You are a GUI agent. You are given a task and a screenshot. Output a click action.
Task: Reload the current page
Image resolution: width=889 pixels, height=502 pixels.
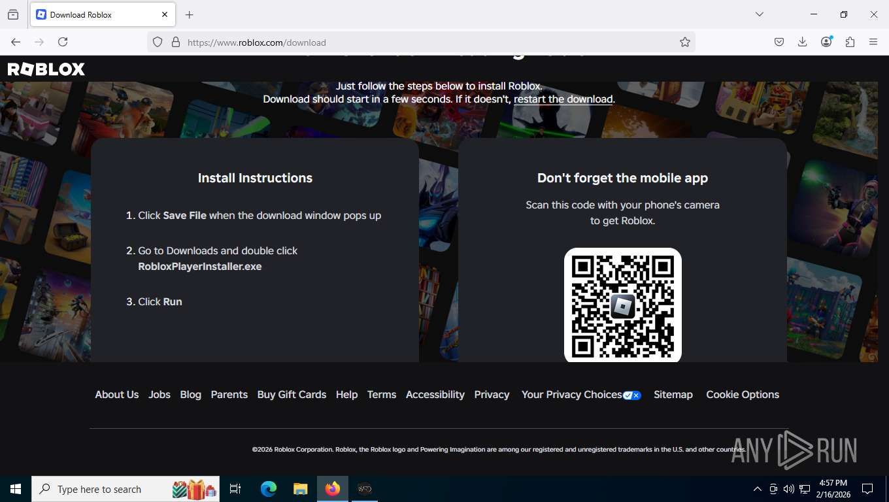(63, 42)
